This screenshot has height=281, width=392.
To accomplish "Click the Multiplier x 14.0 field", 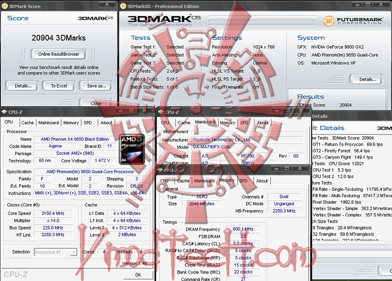I will pyautogui.click(x=53, y=221).
